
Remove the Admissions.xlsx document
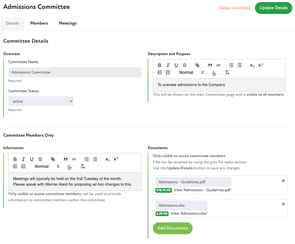pyautogui.click(x=283, y=204)
